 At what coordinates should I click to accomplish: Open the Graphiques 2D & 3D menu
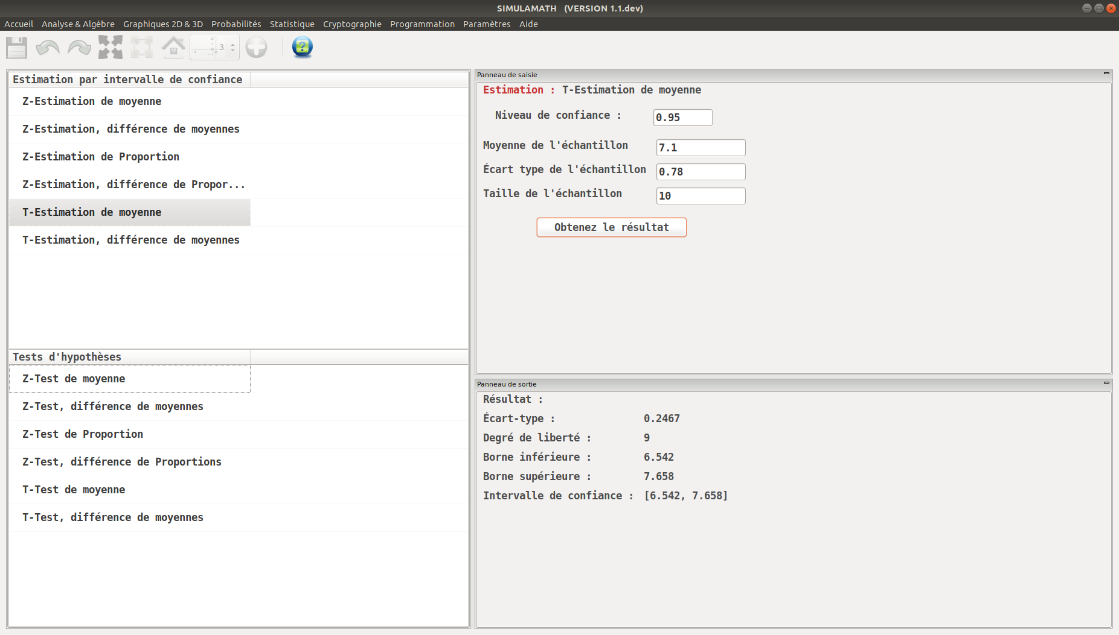[163, 24]
